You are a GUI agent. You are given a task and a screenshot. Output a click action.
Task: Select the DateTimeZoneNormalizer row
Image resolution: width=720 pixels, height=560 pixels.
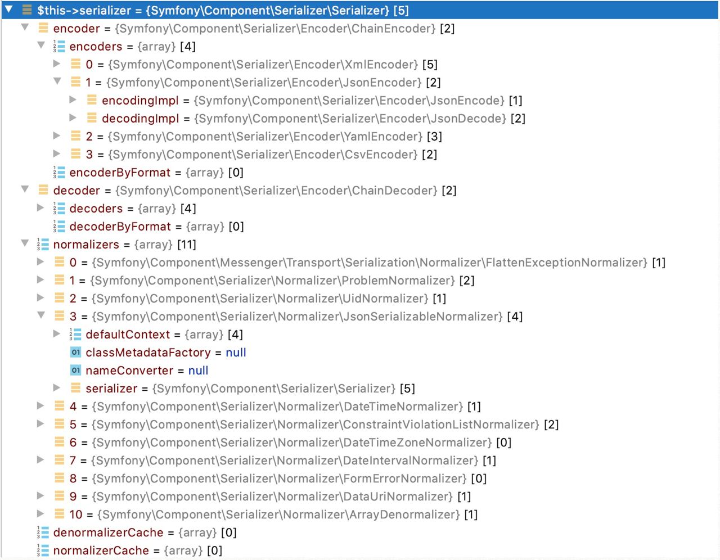pos(360,442)
